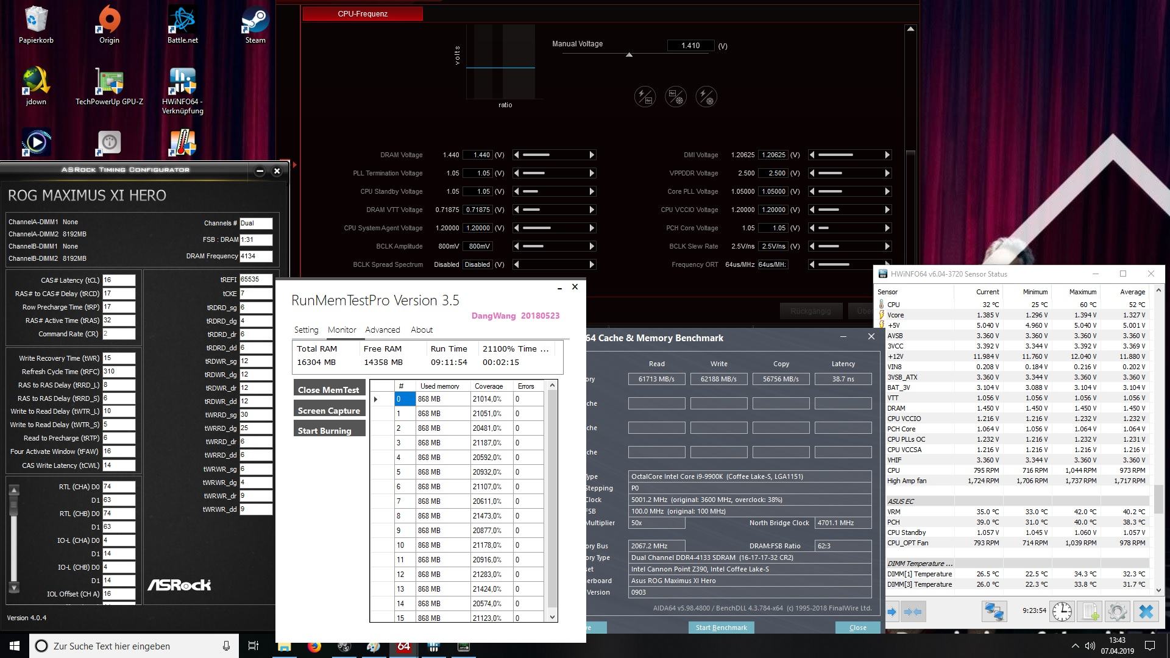Switch to the Setting tab in RunMemTestPro
1170x658 pixels.
point(306,330)
